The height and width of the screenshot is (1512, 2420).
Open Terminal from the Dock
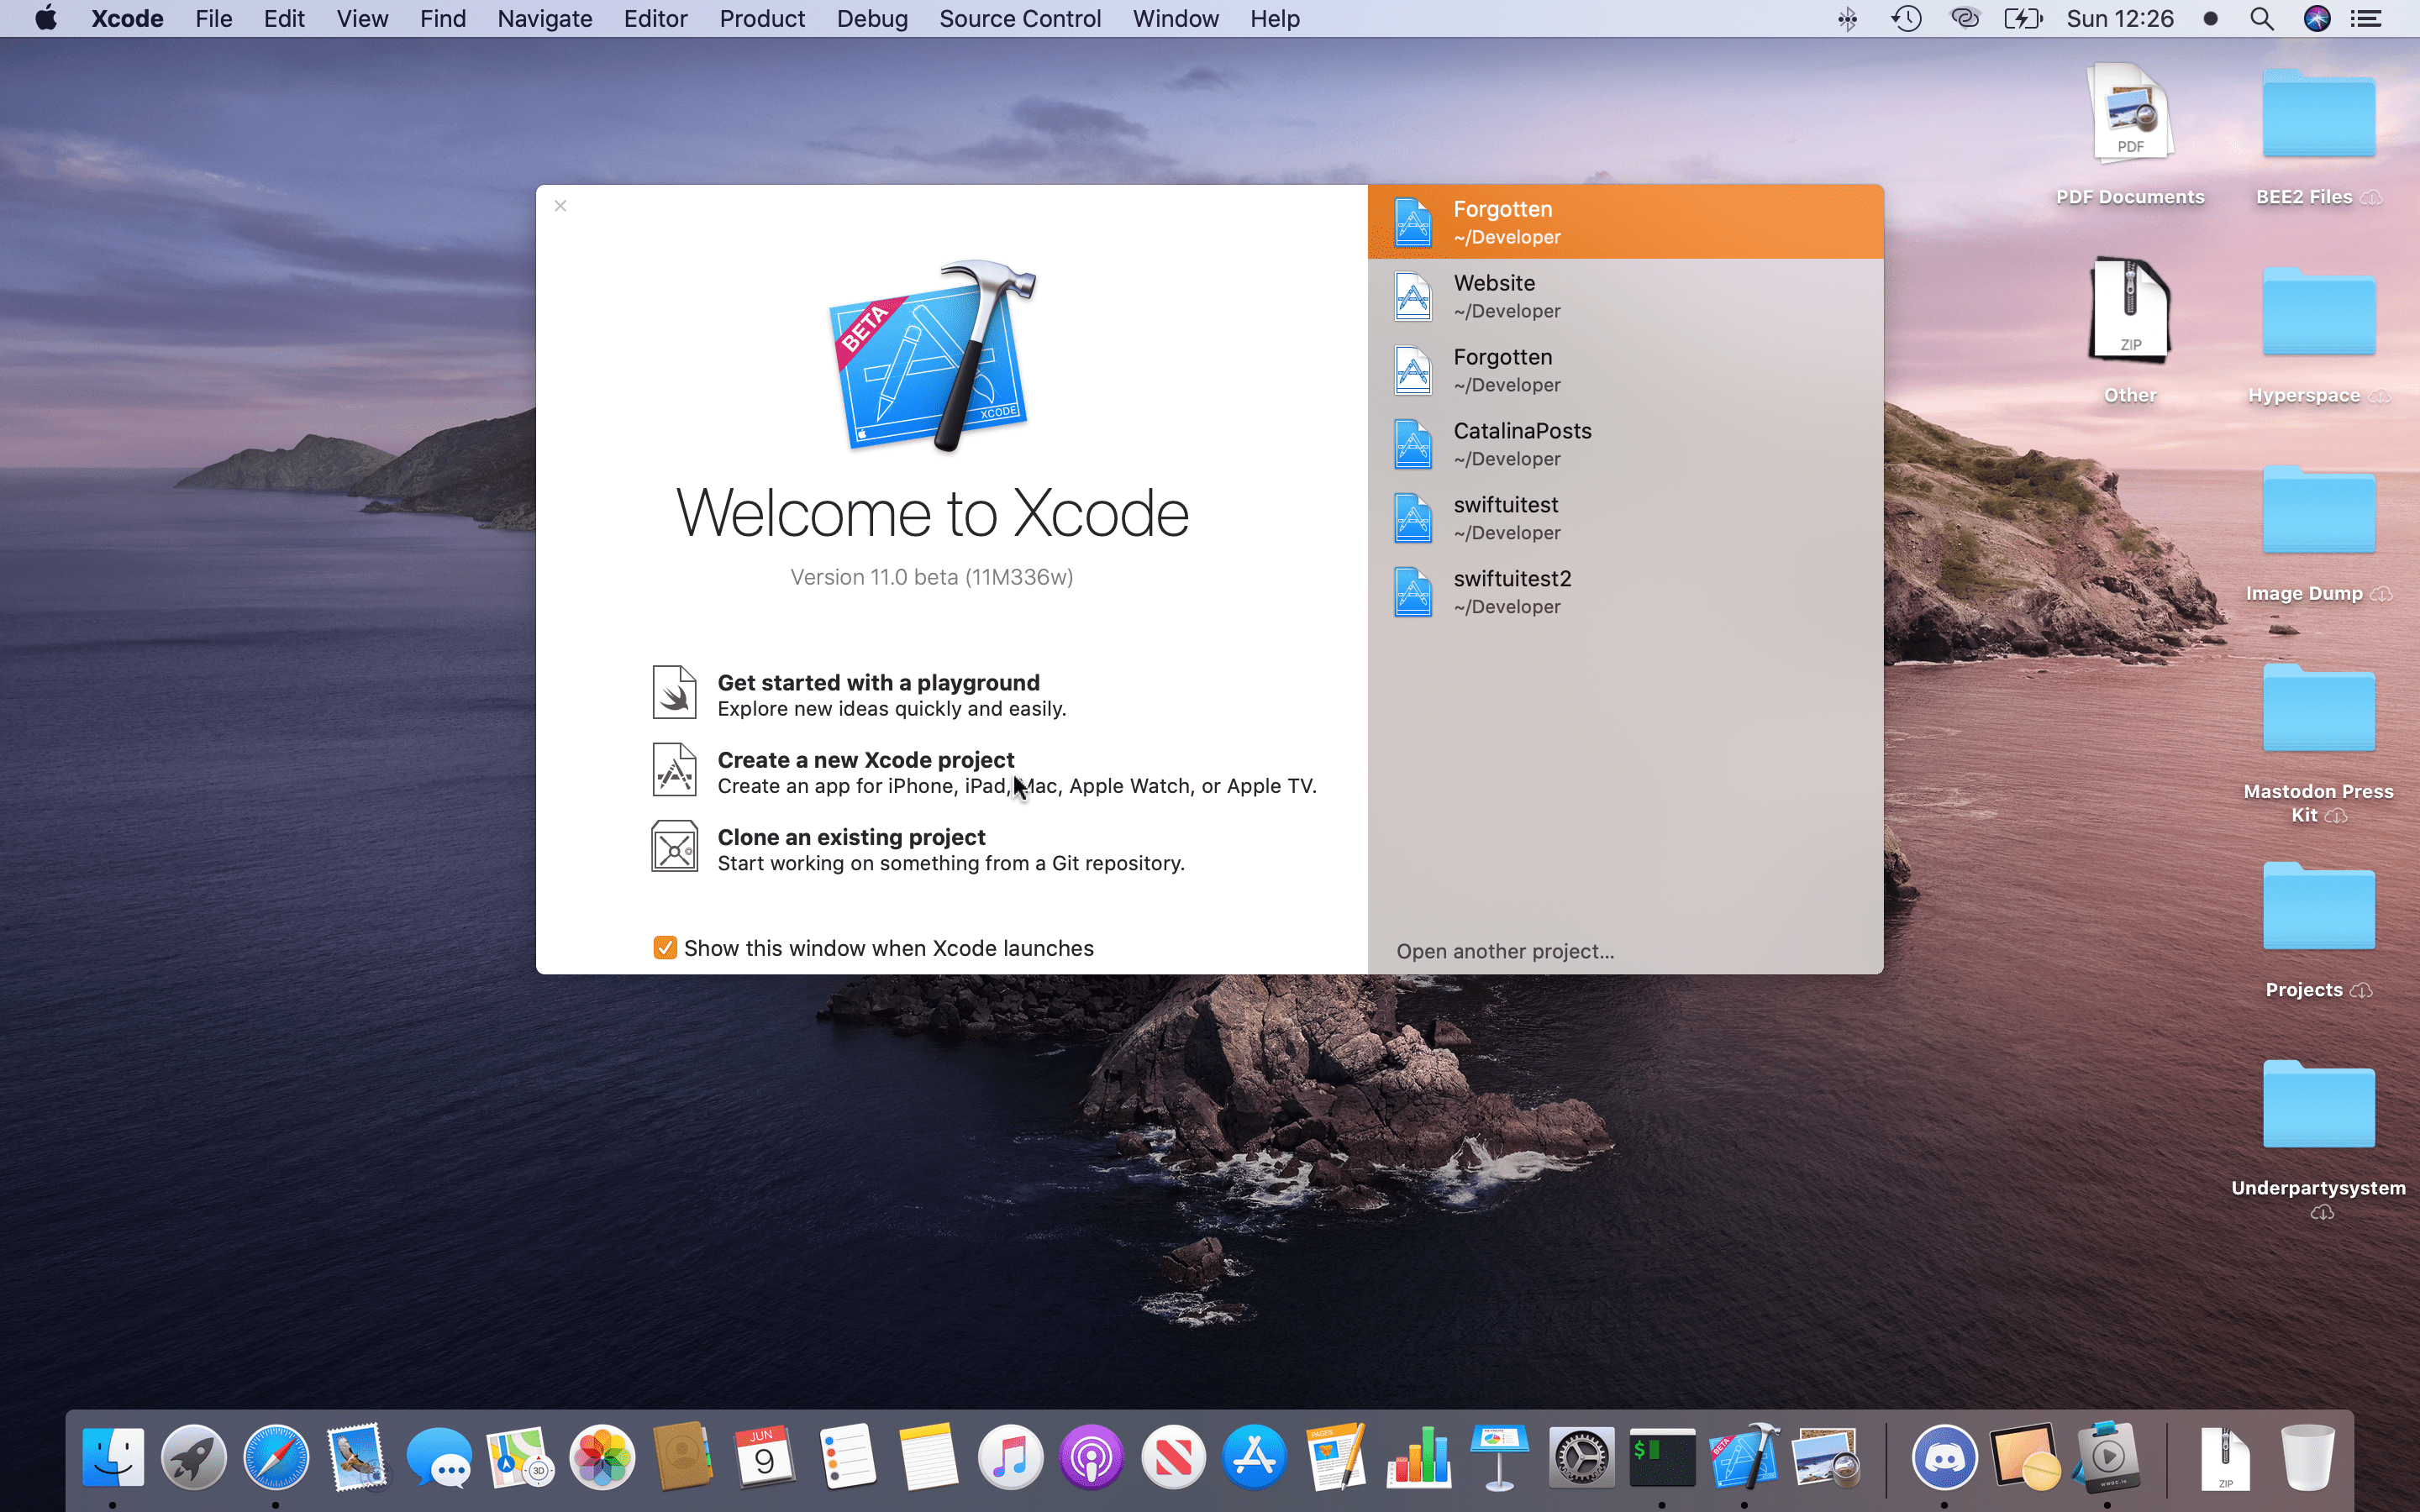tap(1663, 1456)
